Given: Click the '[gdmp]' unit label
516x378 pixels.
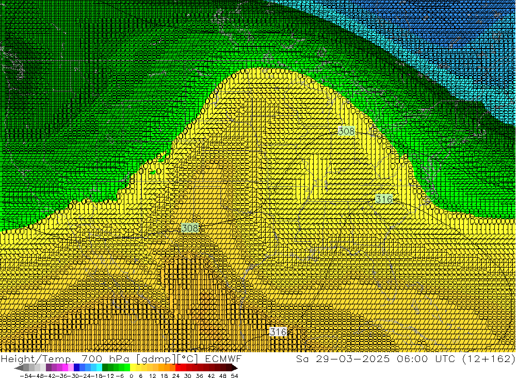Looking at the screenshot, I should [156, 359].
